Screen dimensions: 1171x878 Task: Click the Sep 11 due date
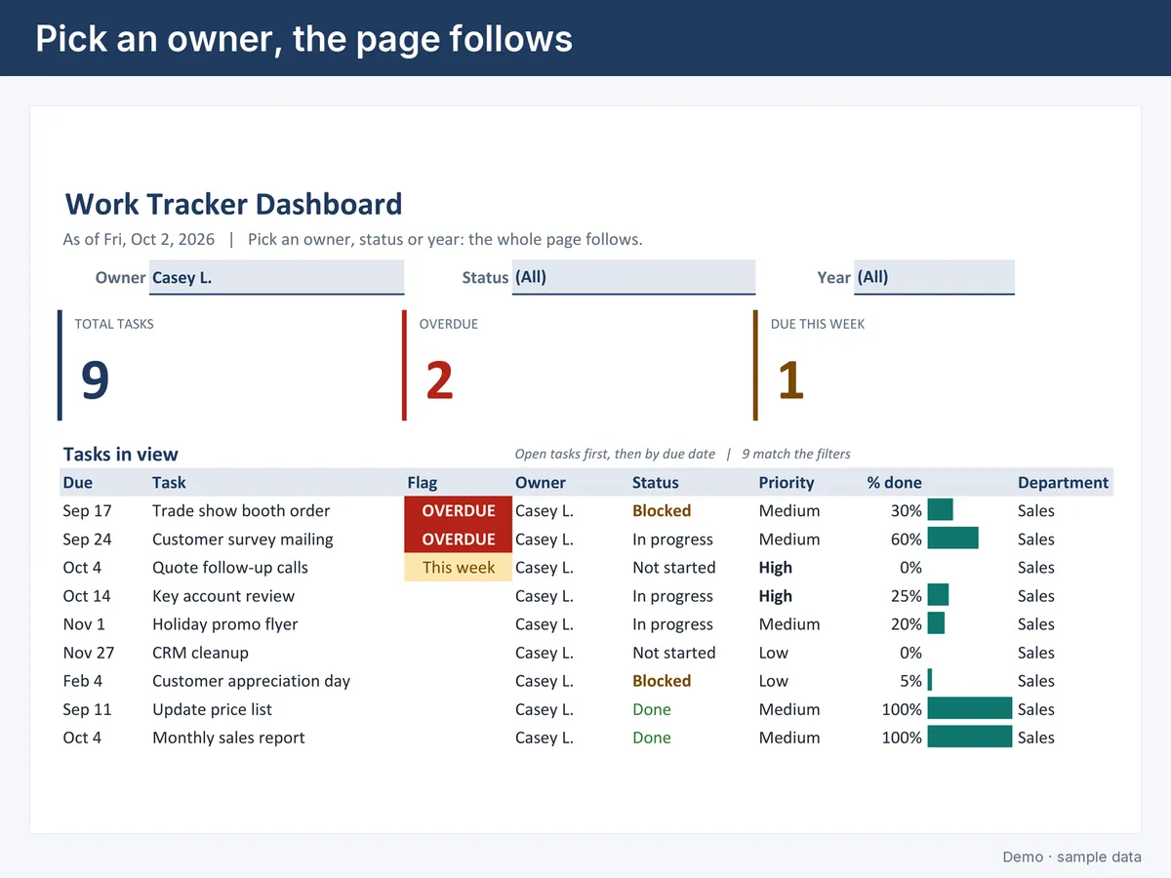coord(87,708)
